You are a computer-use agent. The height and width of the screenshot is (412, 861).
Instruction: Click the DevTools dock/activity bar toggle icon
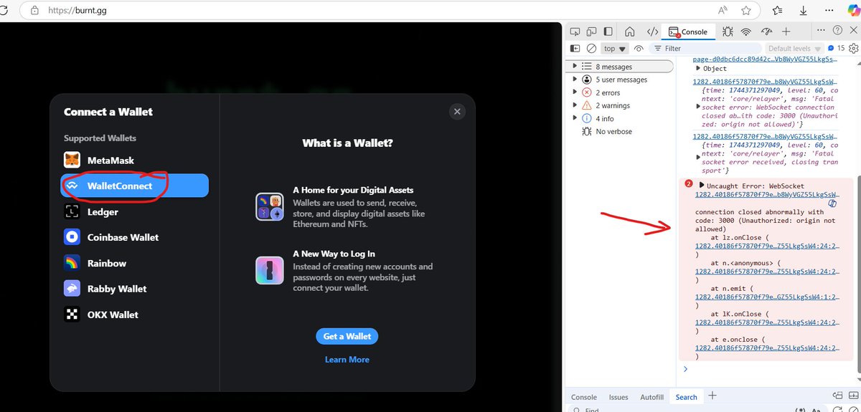[x=610, y=32]
